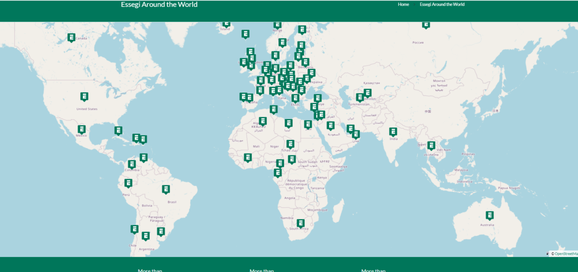
Task: Open the marker above the Tchad label
Action: pos(290,144)
